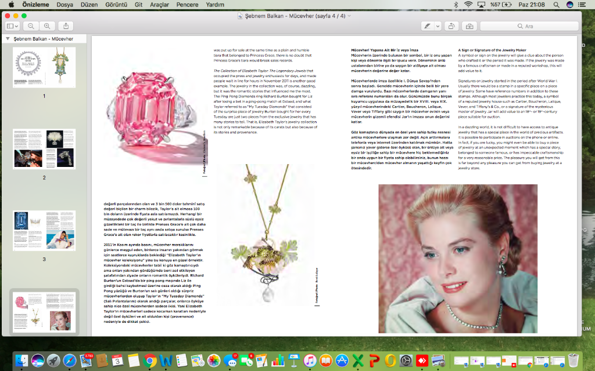Open Google Chrome from the dock

[149, 360]
